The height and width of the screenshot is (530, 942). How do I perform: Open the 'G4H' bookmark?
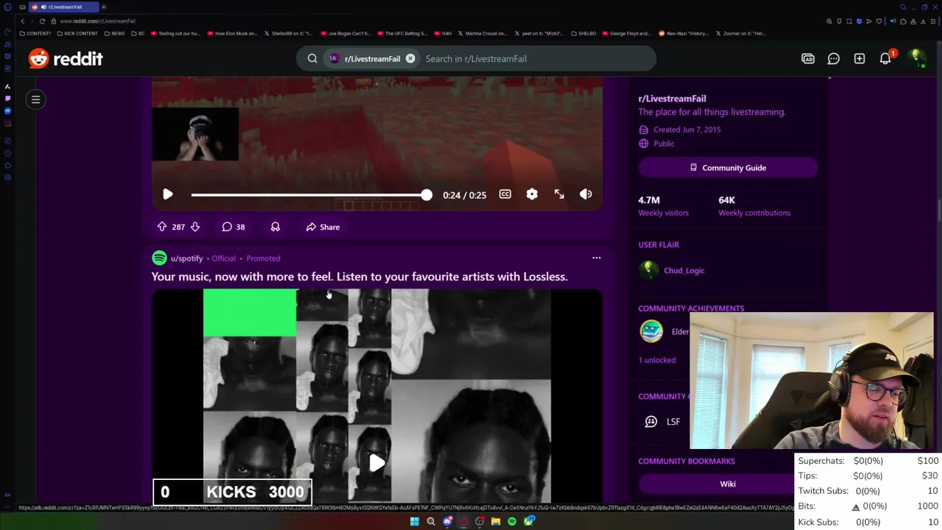point(443,33)
